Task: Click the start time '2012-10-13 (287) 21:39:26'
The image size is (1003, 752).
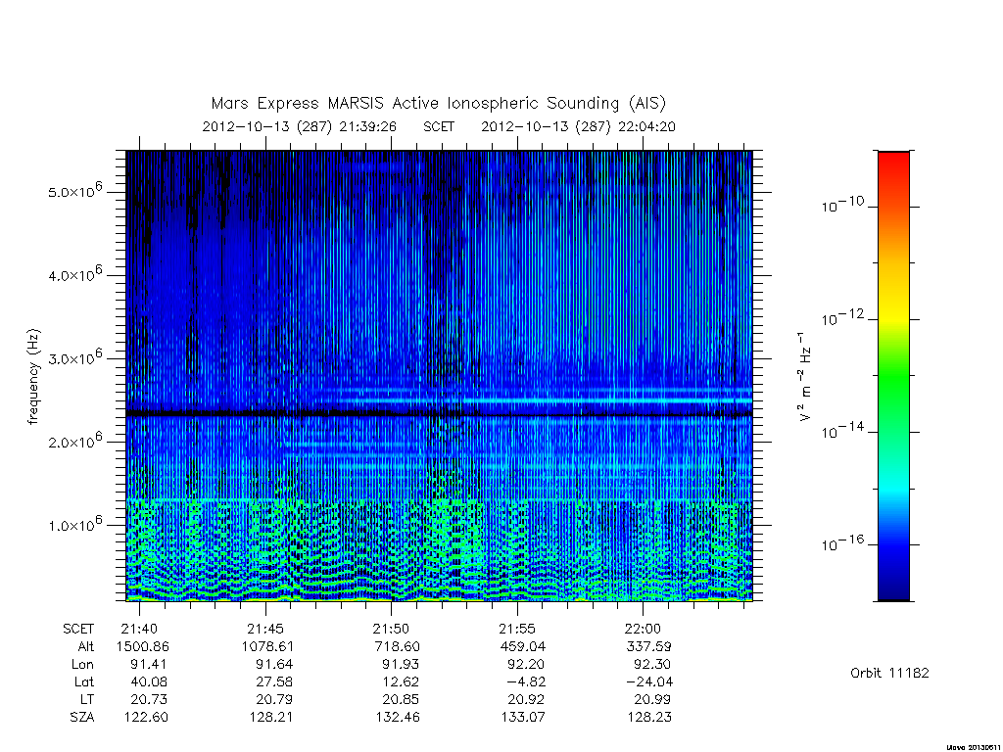Action: 300,126
